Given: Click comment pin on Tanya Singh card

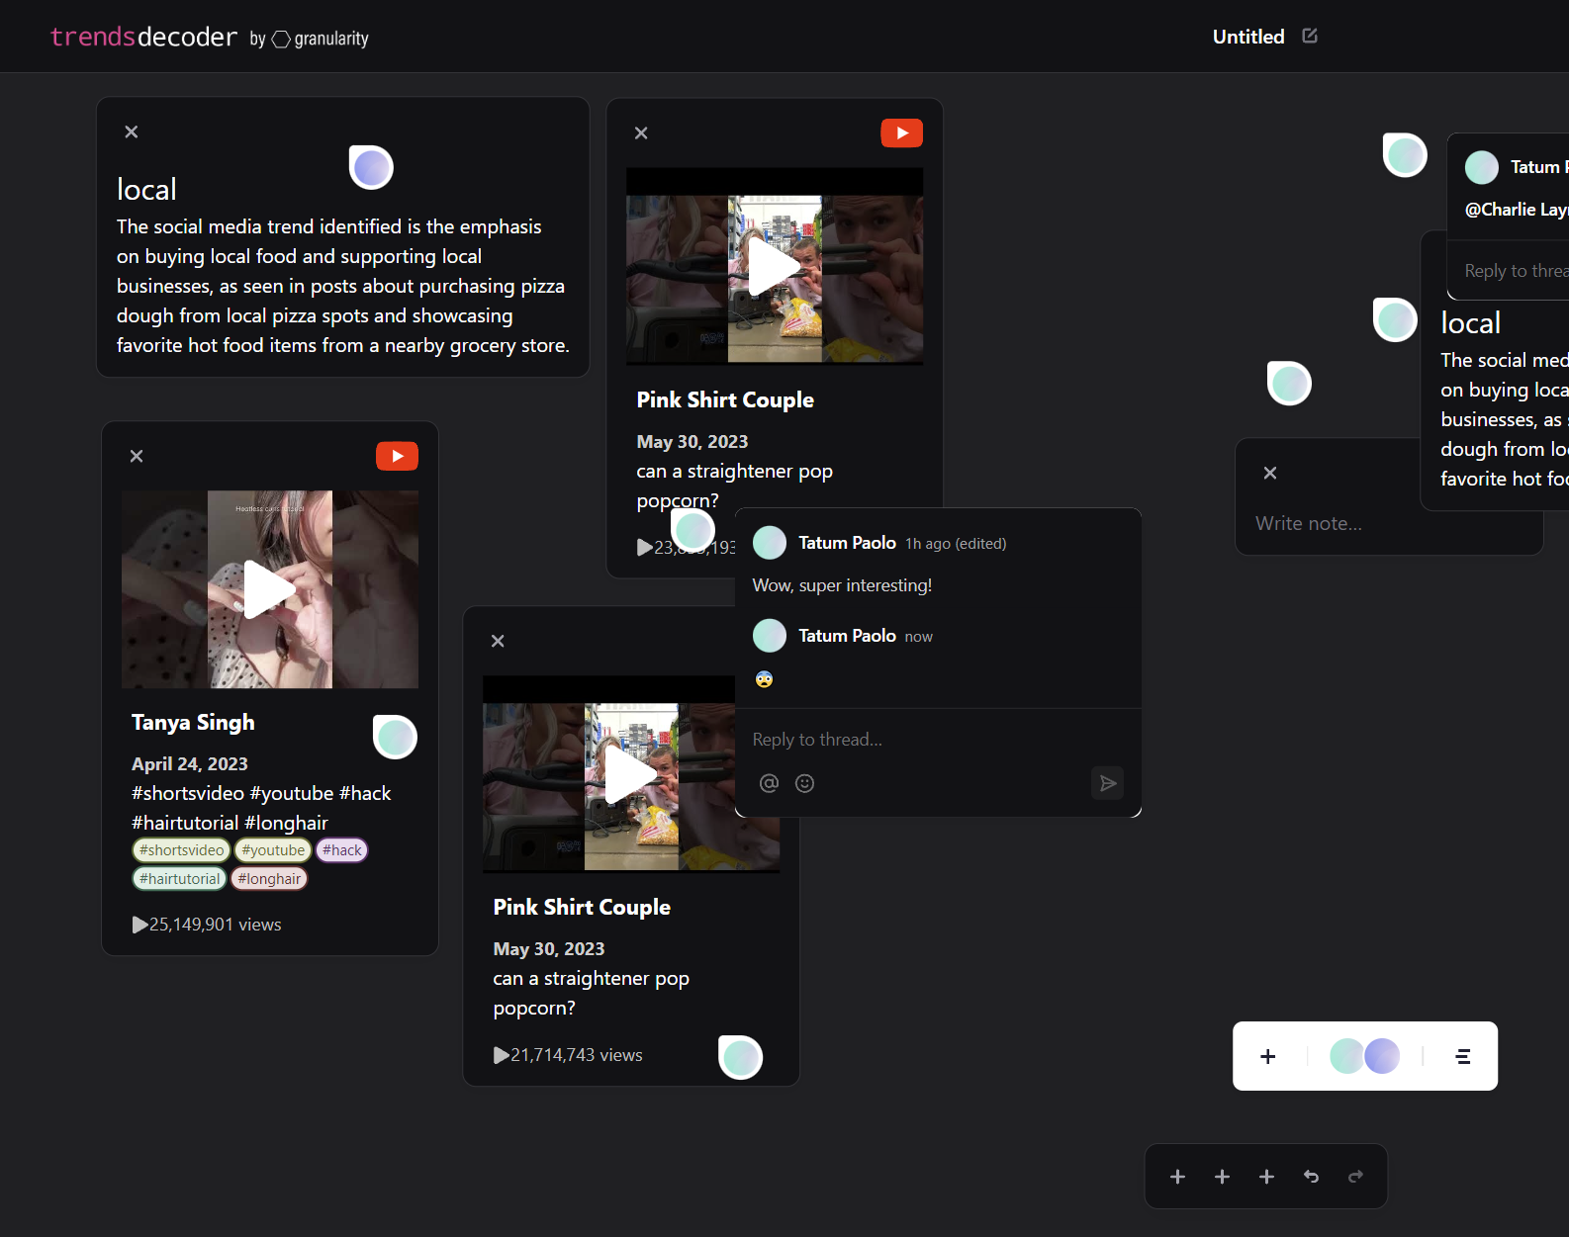Looking at the screenshot, I should click(396, 737).
